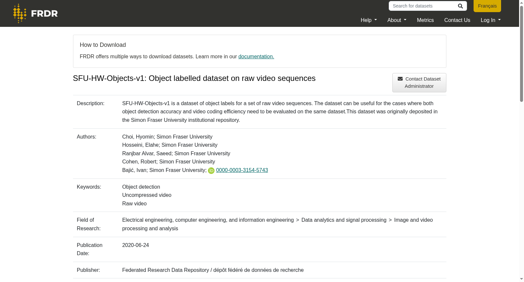Go to the Metrics page
The width and height of the screenshot is (524, 282).
[x=425, y=20]
